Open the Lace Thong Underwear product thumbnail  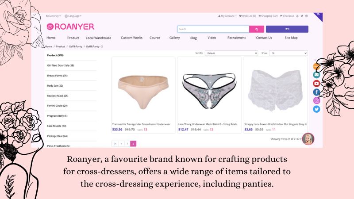209,90
